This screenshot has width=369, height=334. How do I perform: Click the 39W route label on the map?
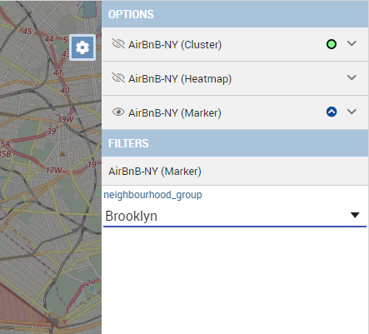tap(66, 119)
